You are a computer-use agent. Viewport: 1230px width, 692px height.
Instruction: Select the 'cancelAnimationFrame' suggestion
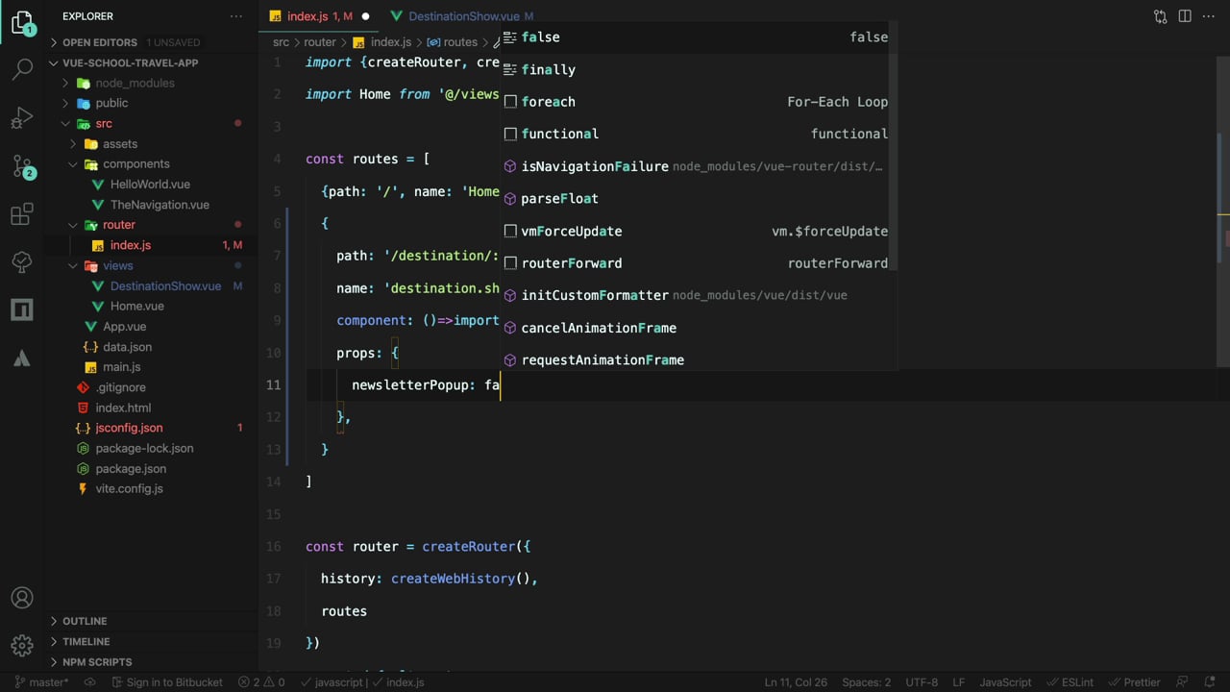point(699,328)
